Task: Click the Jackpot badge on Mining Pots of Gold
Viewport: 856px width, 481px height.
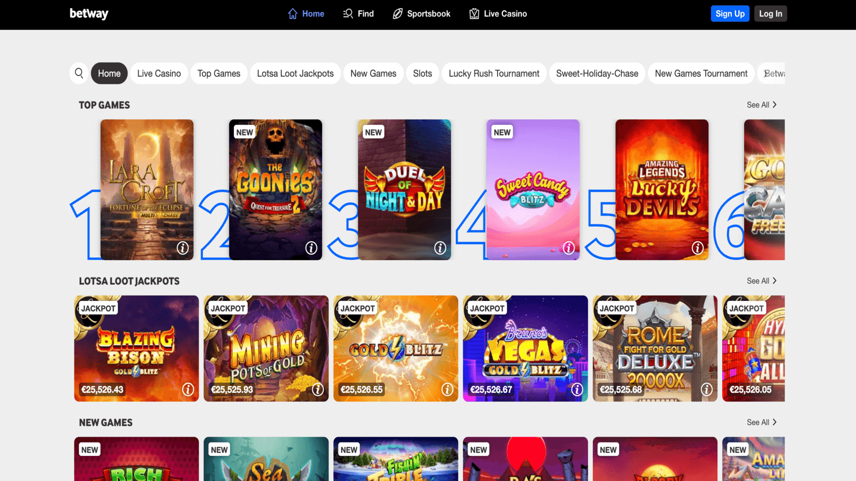Action: (227, 308)
